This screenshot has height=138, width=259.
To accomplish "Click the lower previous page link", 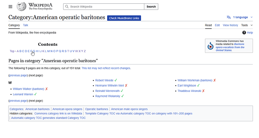I will tap(18, 101).
